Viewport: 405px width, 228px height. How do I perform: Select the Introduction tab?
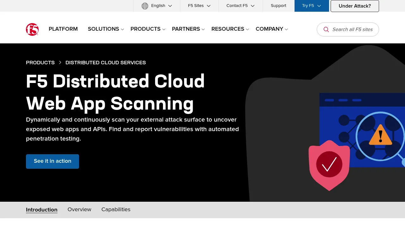pyautogui.click(x=42, y=210)
